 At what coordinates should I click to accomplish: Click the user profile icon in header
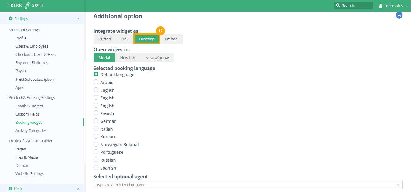pos(381,6)
